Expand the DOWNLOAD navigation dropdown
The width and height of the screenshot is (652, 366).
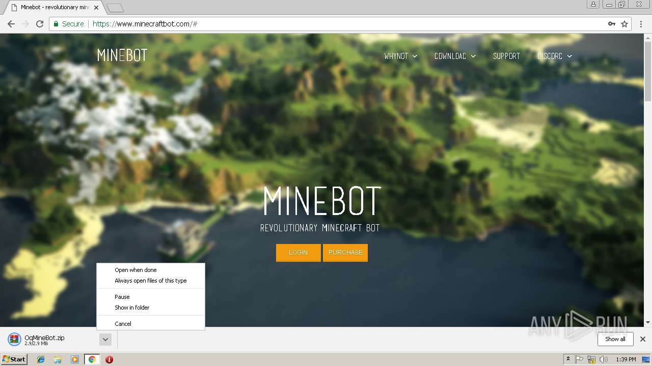pos(455,56)
